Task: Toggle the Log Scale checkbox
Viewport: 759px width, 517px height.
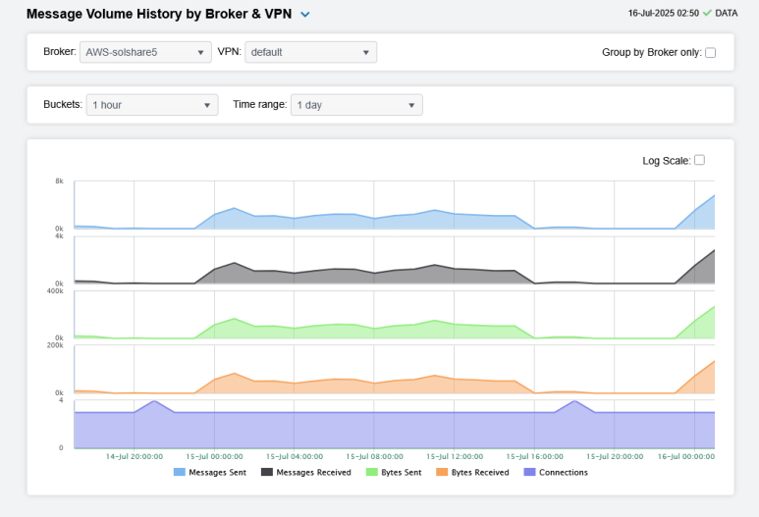Action: point(699,160)
